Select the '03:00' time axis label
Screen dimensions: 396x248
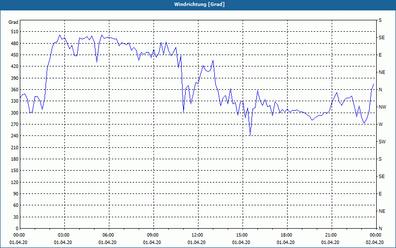(63, 235)
